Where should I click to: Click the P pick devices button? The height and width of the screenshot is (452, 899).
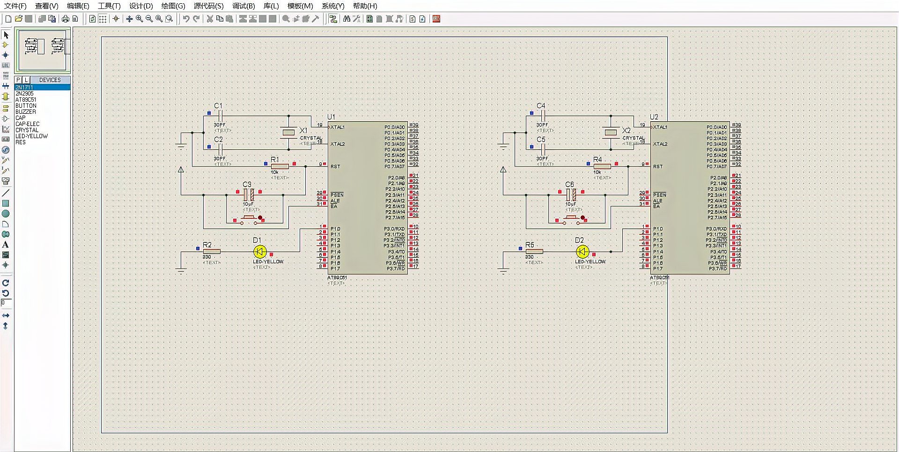coord(19,80)
